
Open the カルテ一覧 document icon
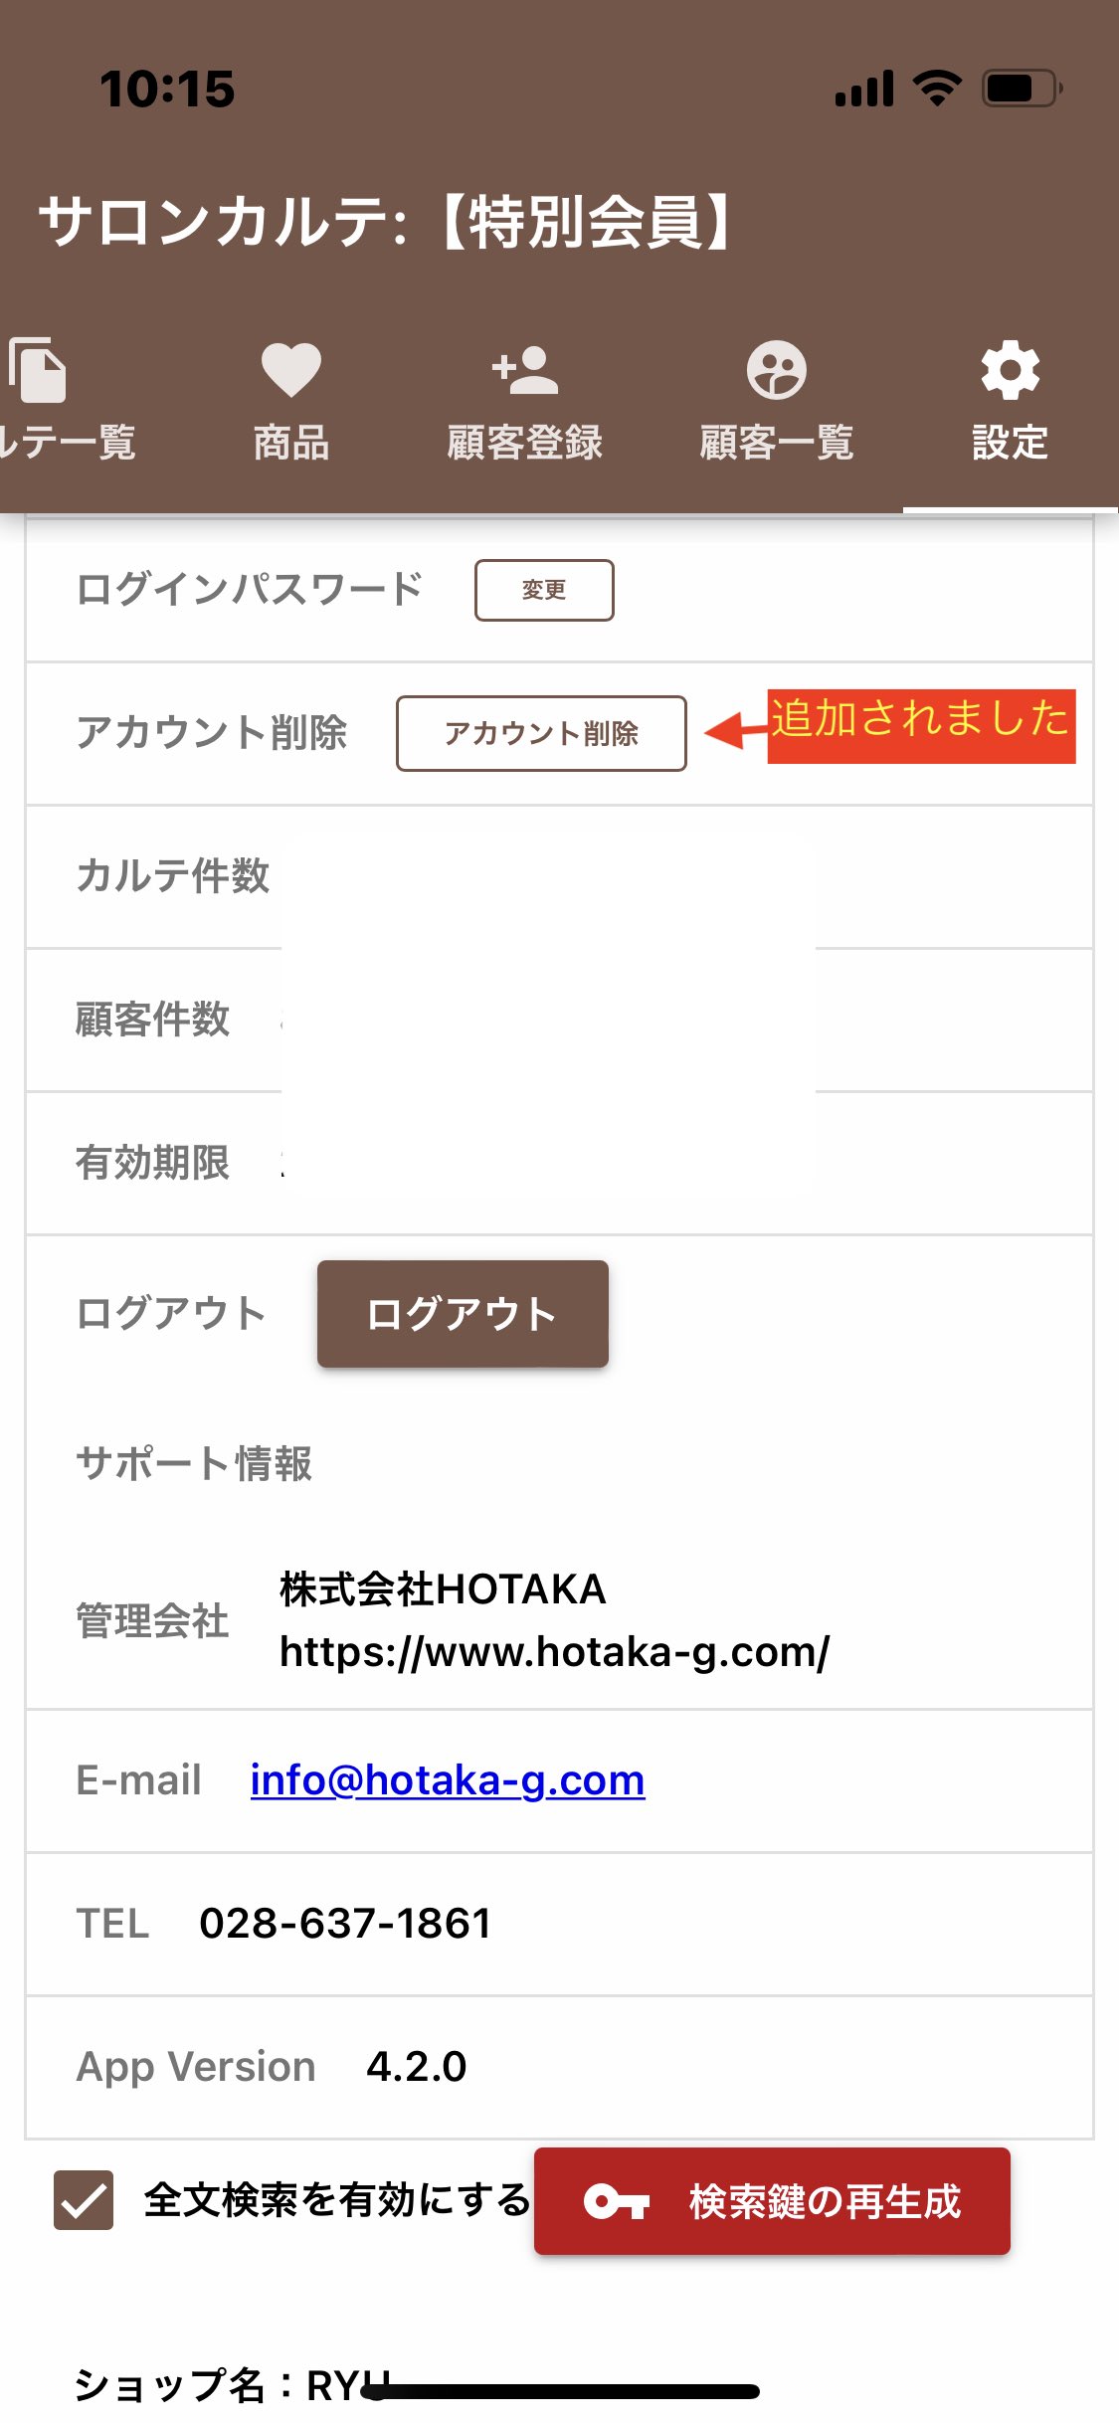tap(37, 370)
